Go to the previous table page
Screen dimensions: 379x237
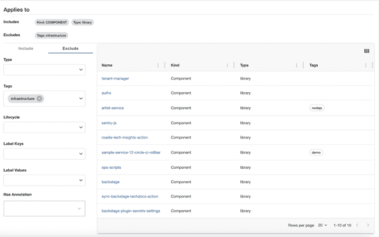pyautogui.click(x=357, y=225)
